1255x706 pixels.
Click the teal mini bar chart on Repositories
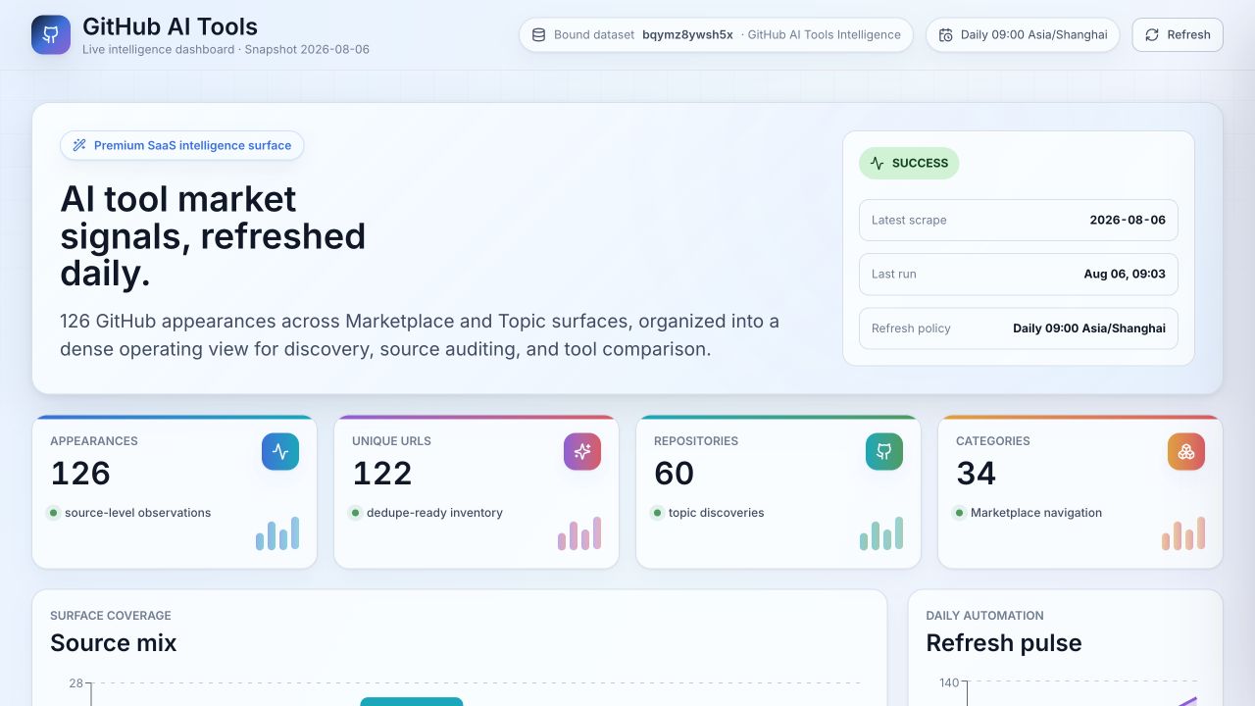[881, 533]
